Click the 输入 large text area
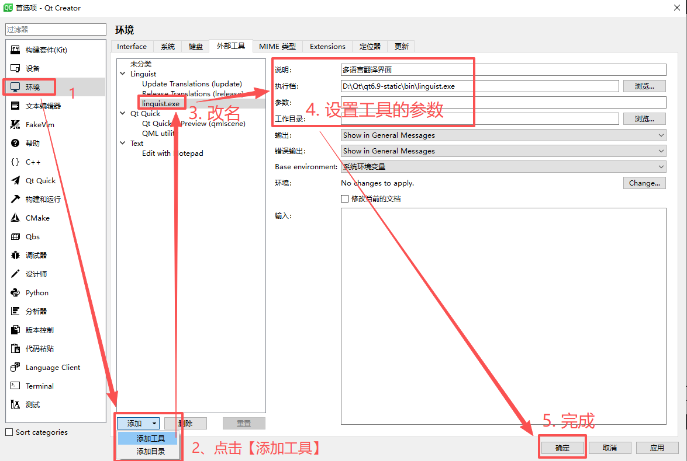 pyautogui.click(x=503, y=316)
